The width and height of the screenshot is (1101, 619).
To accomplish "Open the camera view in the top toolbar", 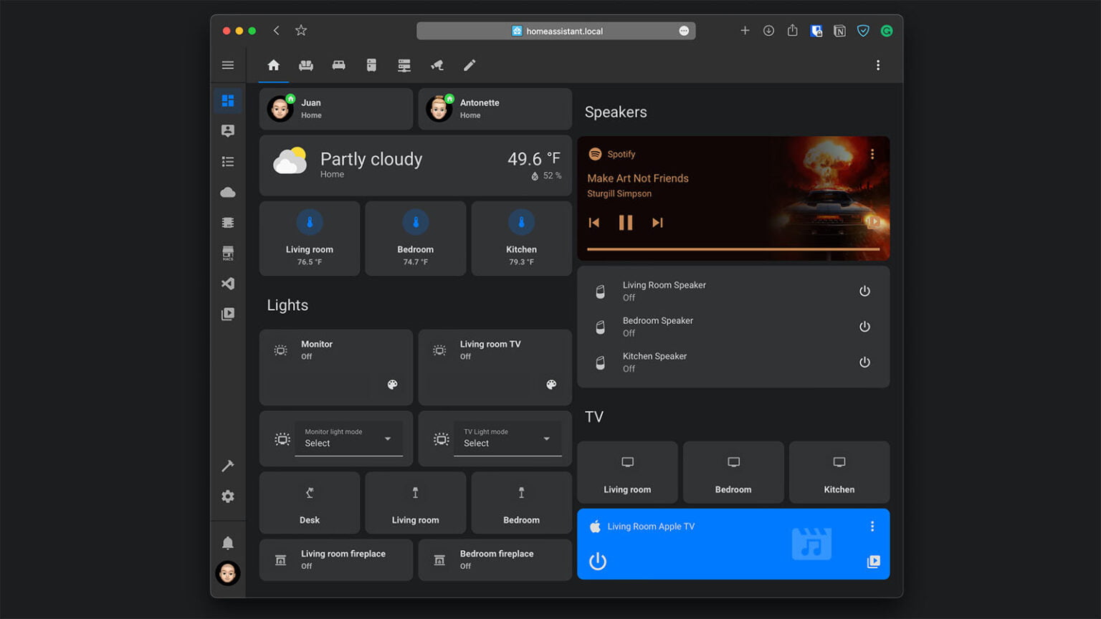I will click(x=437, y=64).
